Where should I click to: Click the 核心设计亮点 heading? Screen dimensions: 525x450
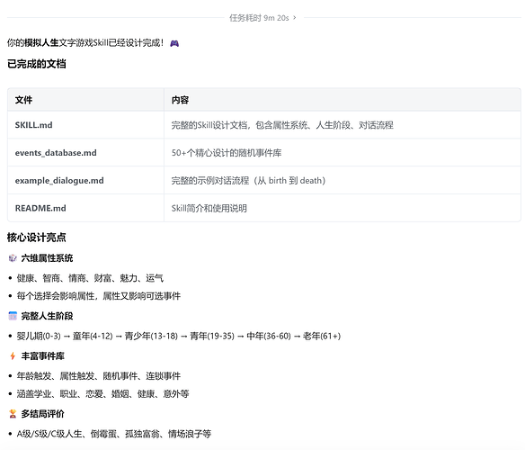[x=37, y=238]
